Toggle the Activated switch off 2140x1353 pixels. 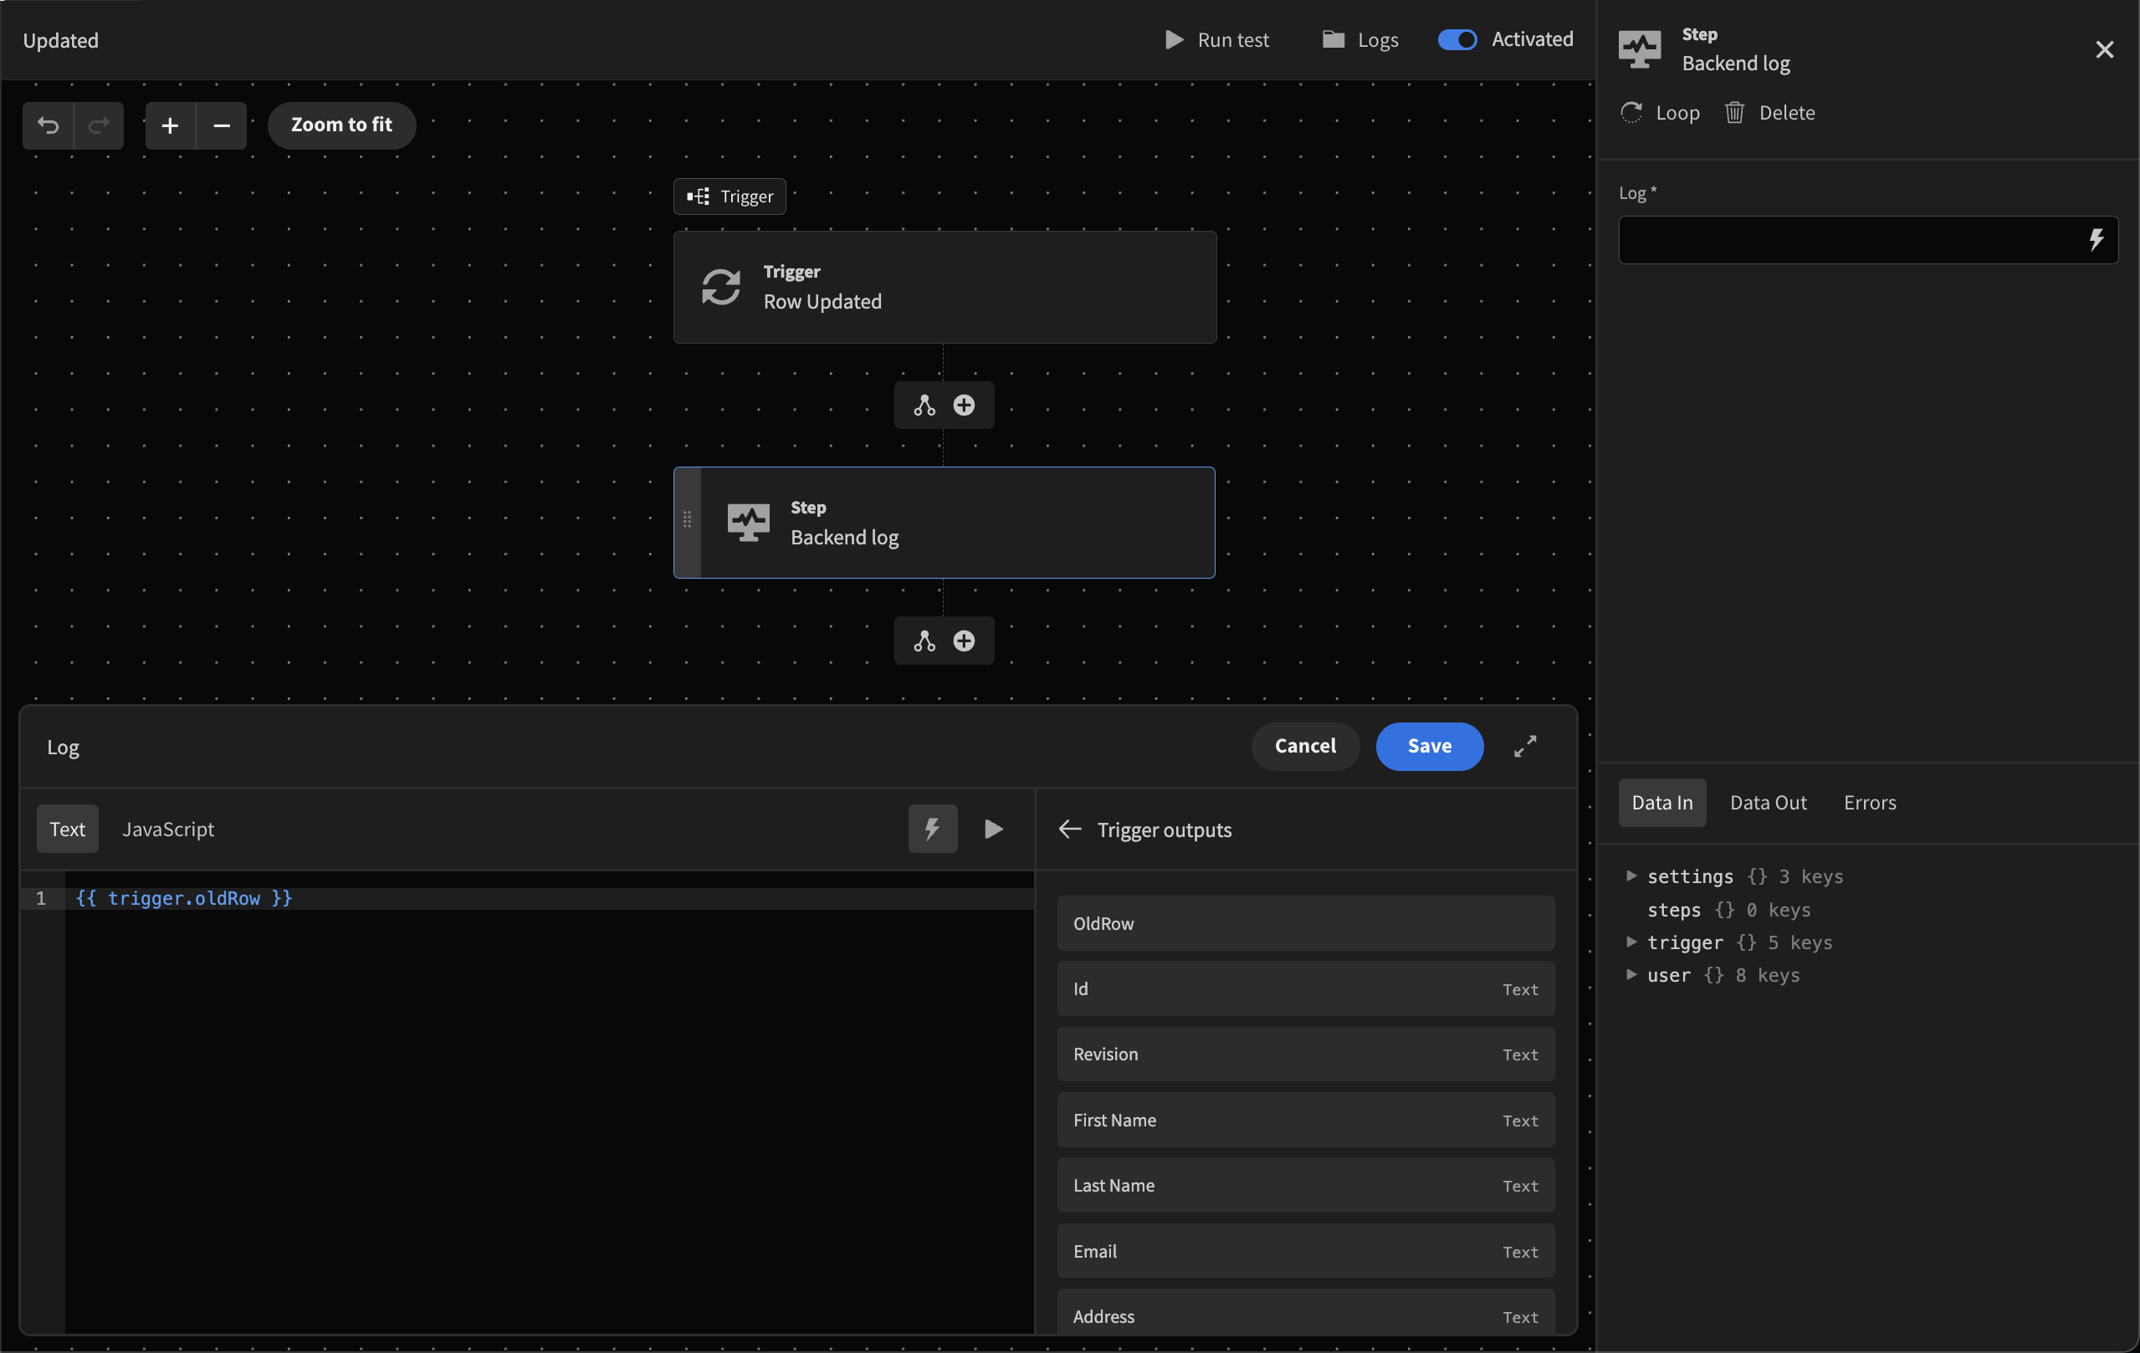pyautogui.click(x=1457, y=39)
